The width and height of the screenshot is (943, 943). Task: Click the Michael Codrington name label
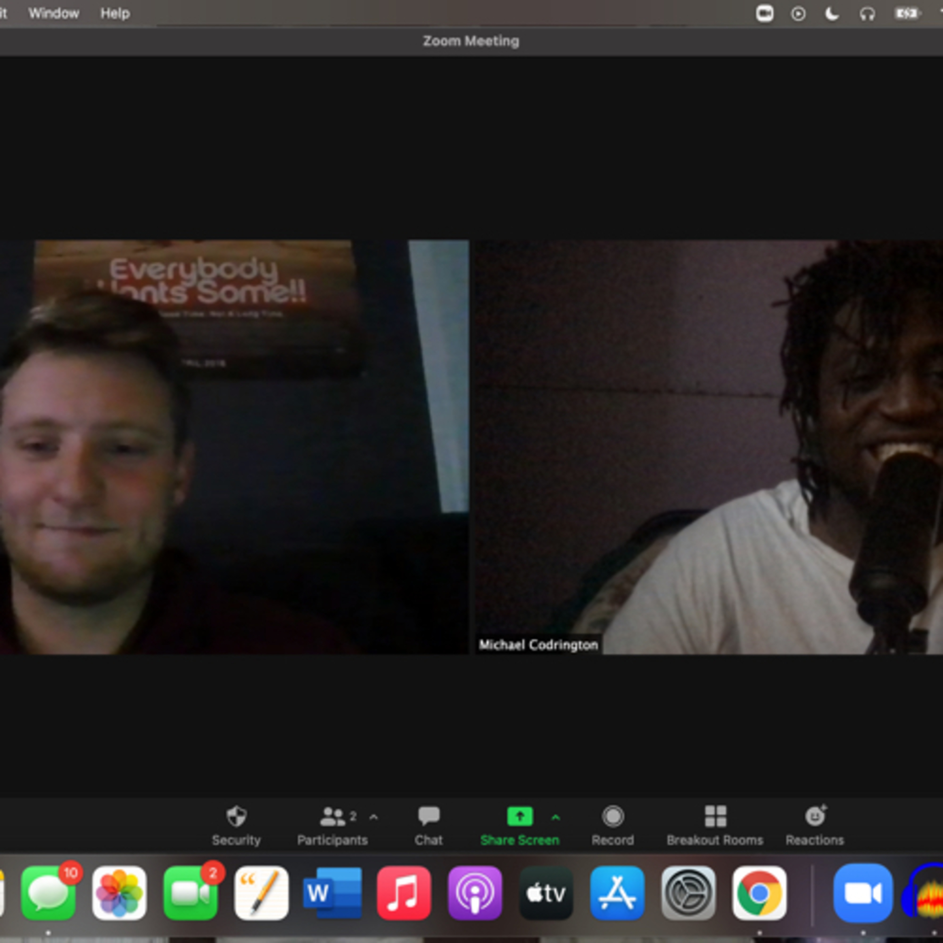click(538, 645)
